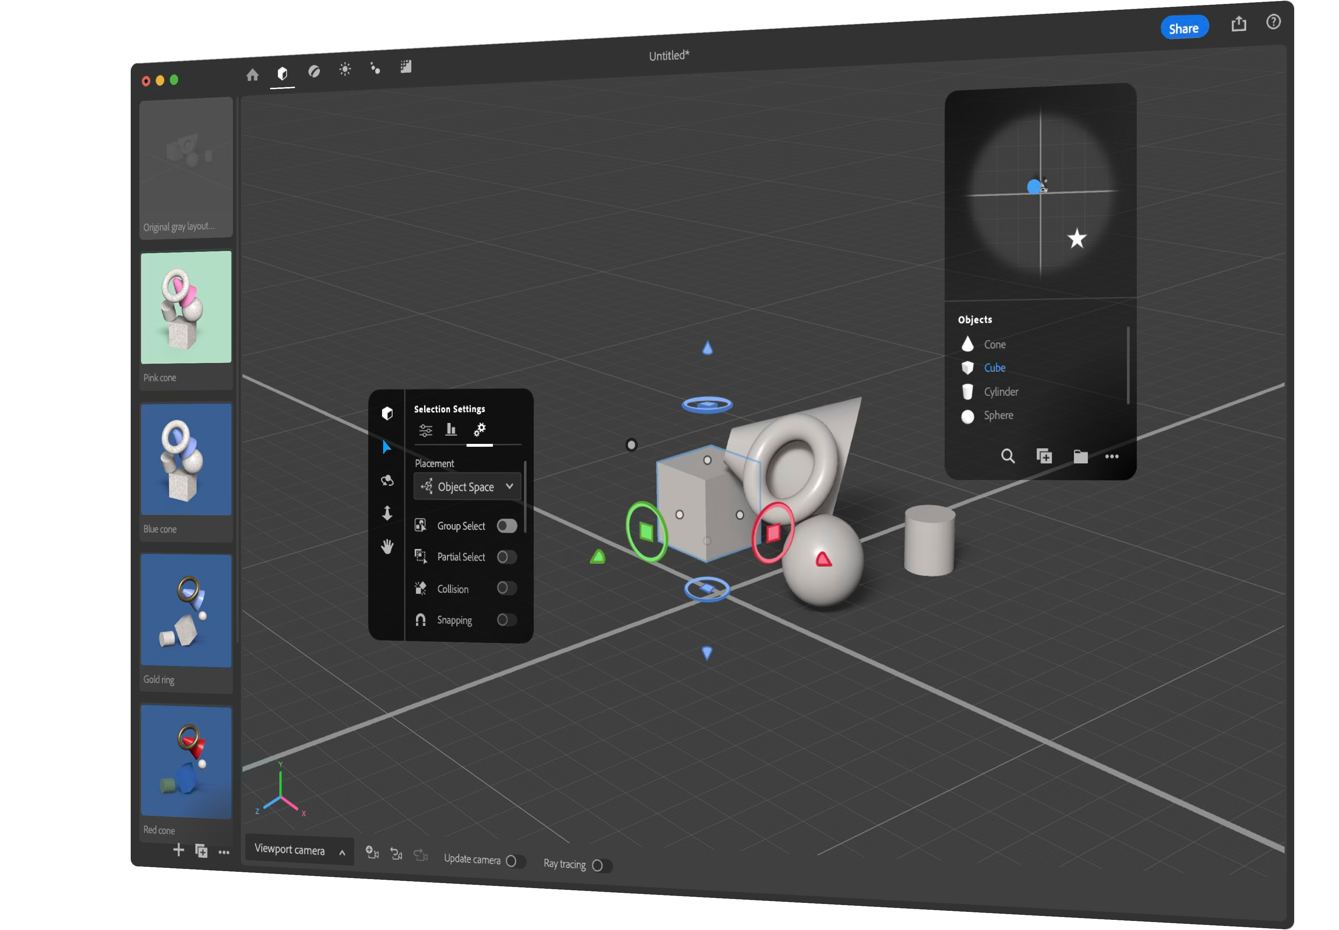The height and width of the screenshot is (930, 1339).
Task: Switch to the lighting sun icon tab
Action: pyautogui.click(x=345, y=69)
